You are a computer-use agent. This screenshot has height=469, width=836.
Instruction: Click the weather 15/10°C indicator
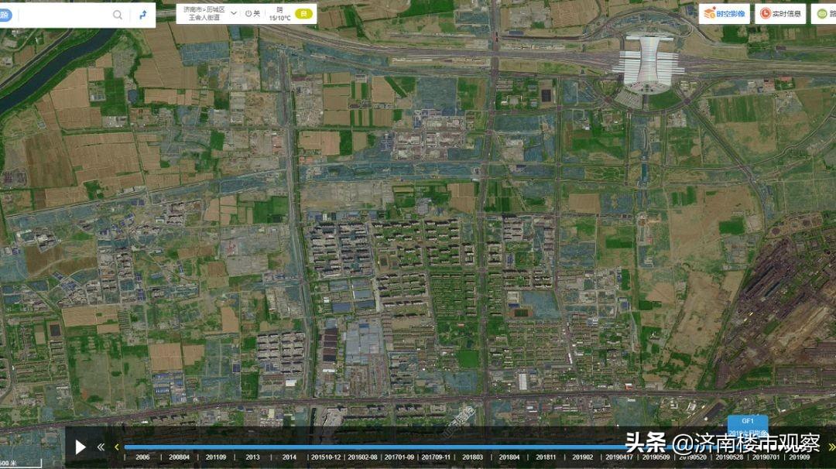point(279,13)
